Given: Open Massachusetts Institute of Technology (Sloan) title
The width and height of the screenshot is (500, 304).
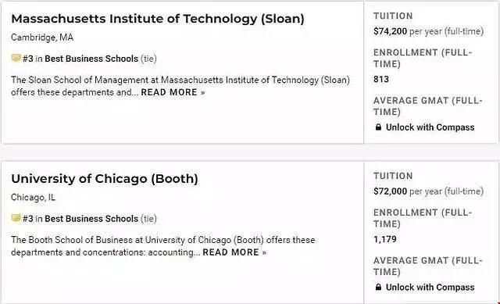Looking at the screenshot, I should 158,19.
